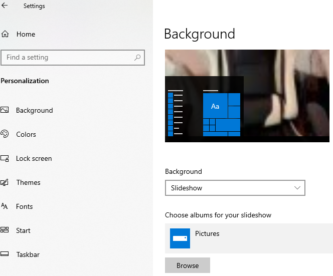Image resolution: width=333 pixels, height=276 pixels.
Task: Click the magnifier search icon
Action: point(137,57)
